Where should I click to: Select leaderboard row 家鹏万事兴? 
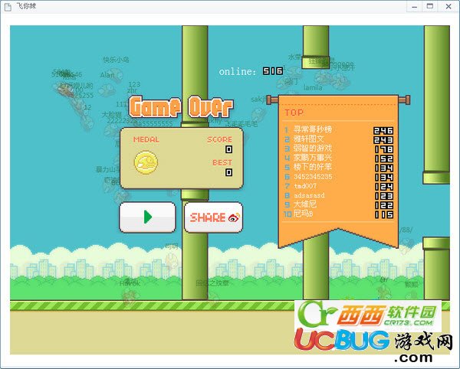[339, 158]
